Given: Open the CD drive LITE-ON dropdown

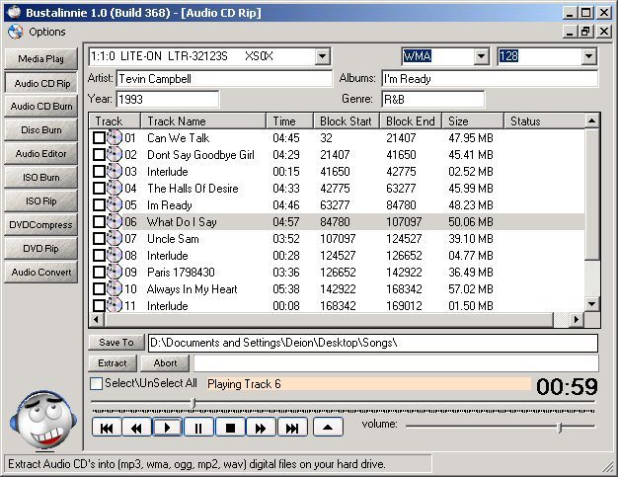Looking at the screenshot, I should click(323, 56).
